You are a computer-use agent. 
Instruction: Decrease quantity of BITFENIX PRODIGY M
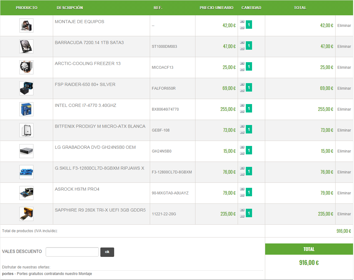242,132
